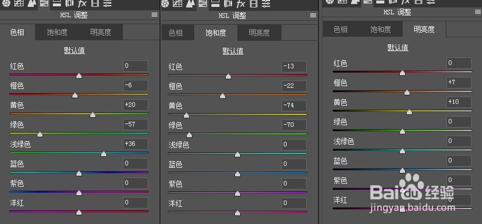Select 饱和度 tab in the Saturation panel
482x224 pixels.
(x=216, y=33)
